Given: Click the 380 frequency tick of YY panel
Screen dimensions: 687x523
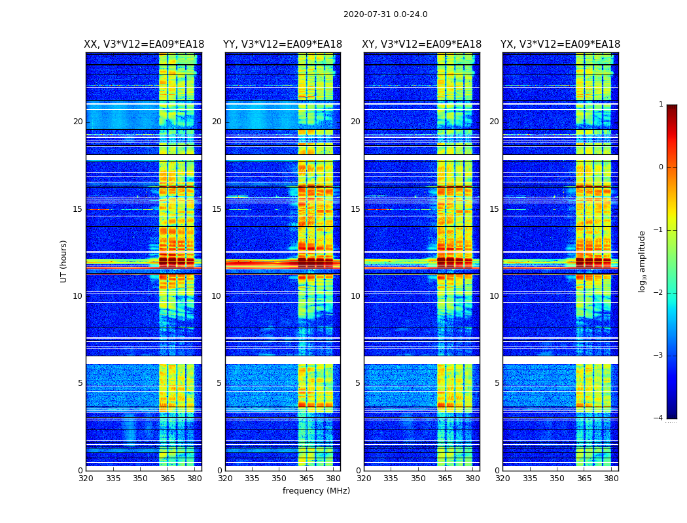Looking at the screenshot, I should [x=334, y=479].
